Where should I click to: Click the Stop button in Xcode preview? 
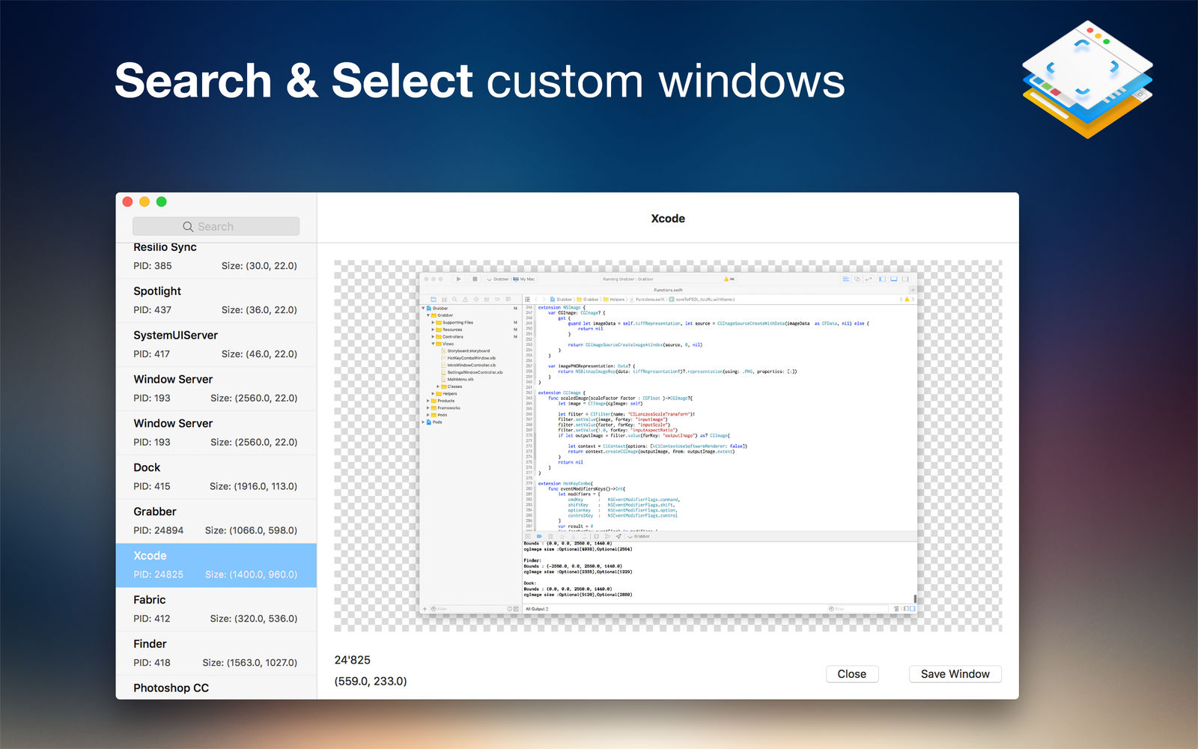click(x=475, y=279)
